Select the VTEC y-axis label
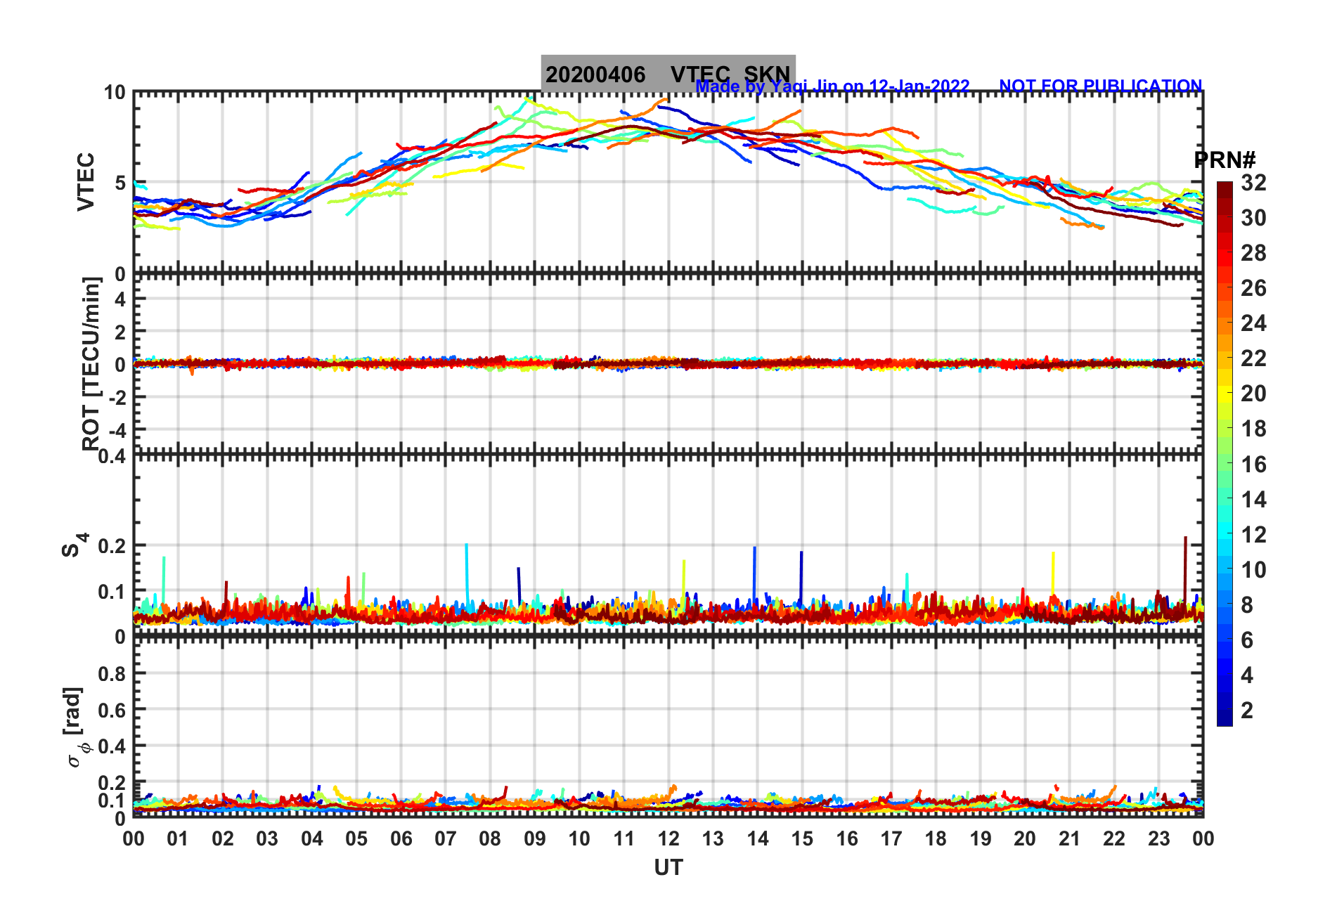The width and height of the screenshot is (1337, 908). point(86,181)
